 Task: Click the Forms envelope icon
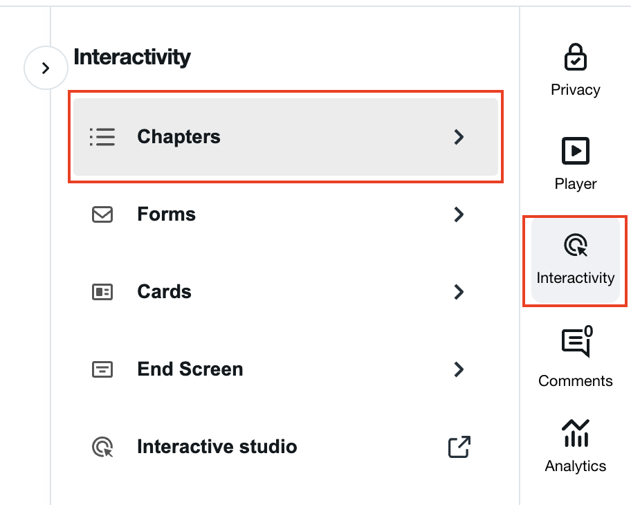102,214
